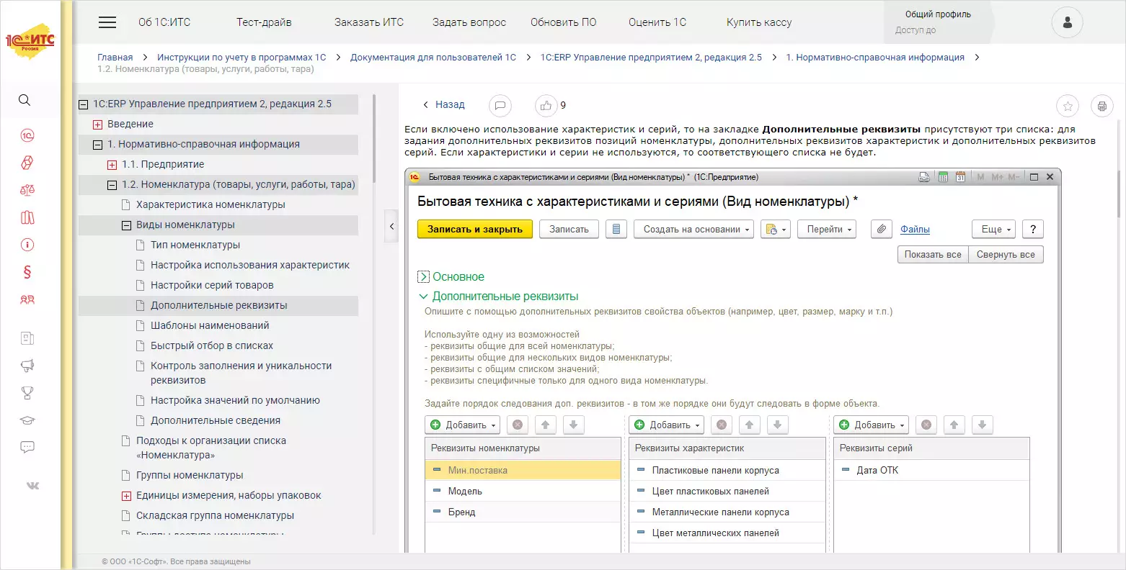Click the VK social network icon

coord(32,486)
